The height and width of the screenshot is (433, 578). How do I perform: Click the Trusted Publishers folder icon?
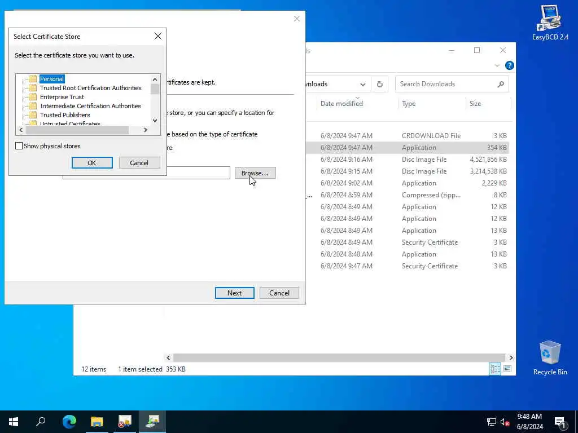33,115
